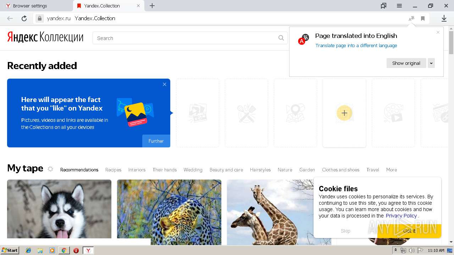Select the Yandex.Collection tab

(x=109, y=6)
